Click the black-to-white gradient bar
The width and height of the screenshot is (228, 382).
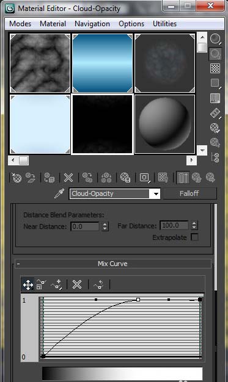point(122,373)
